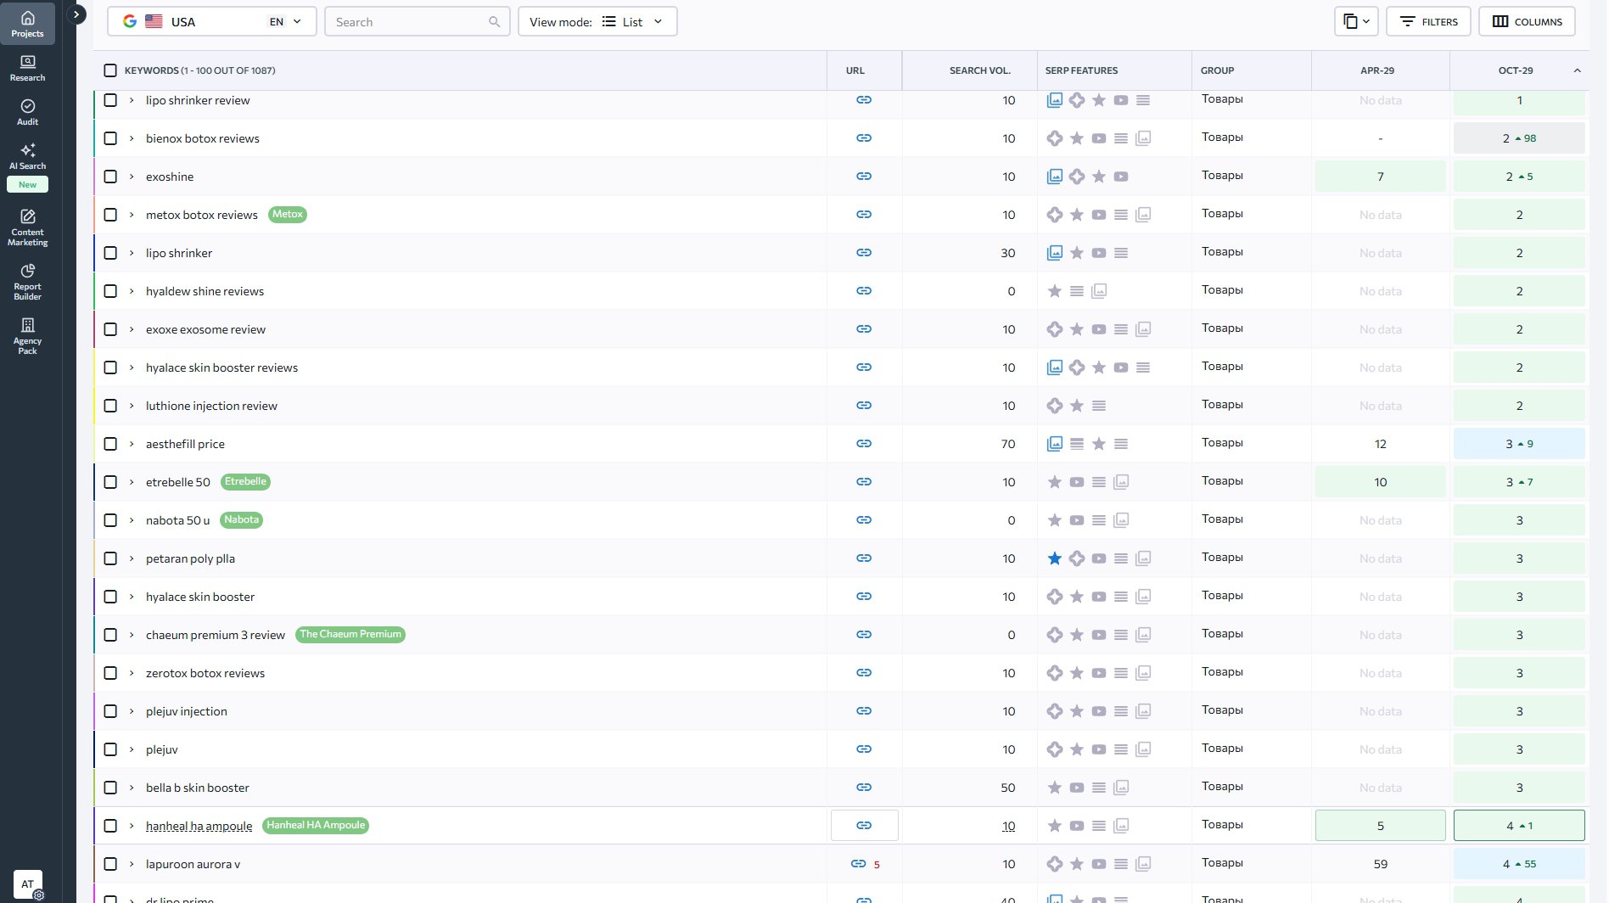Image resolution: width=1609 pixels, height=903 pixels.
Task: Open the Audit section icon
Action: [27, 112]
